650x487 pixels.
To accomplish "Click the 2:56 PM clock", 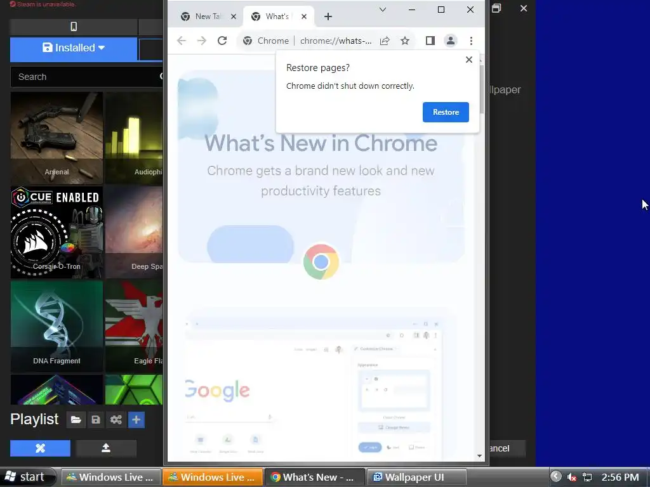I will [620, 477].
